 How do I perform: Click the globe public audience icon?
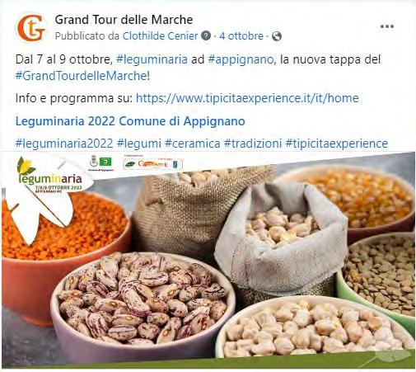click(x=277, y=36)
